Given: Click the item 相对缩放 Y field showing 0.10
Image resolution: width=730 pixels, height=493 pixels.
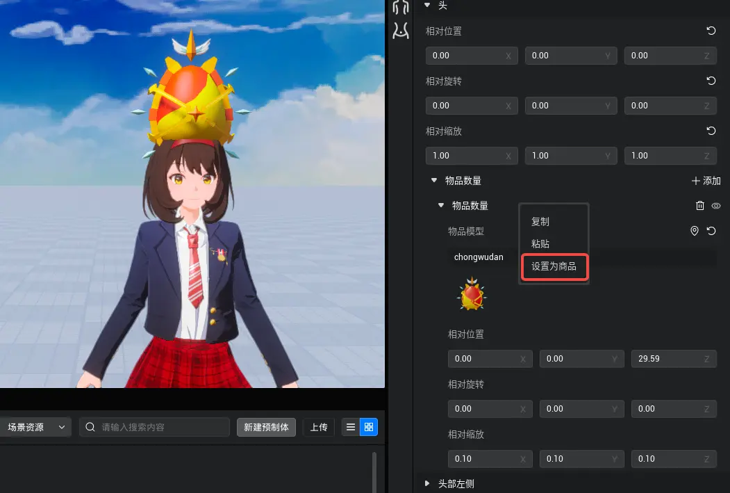Looking at the screenshot, I should 581,458.
